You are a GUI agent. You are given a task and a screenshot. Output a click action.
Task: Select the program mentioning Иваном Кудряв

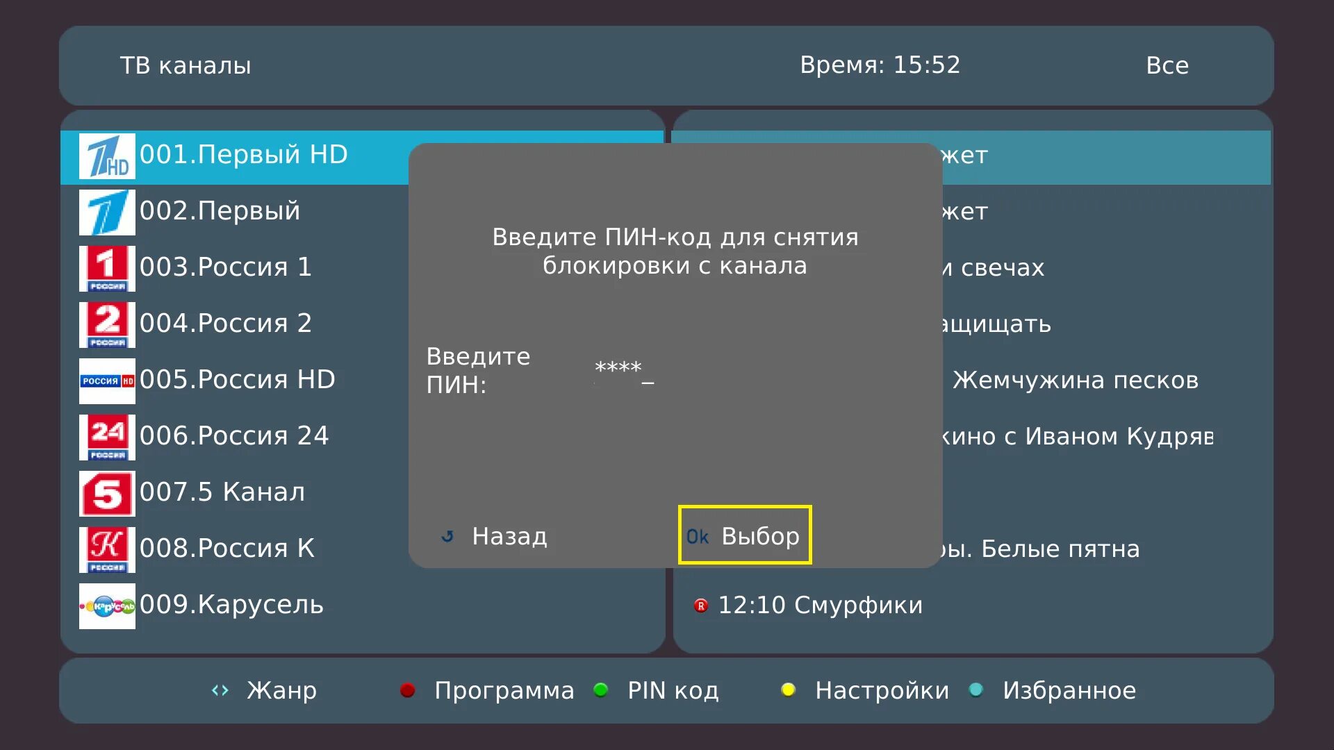[x=1078, y=437]
